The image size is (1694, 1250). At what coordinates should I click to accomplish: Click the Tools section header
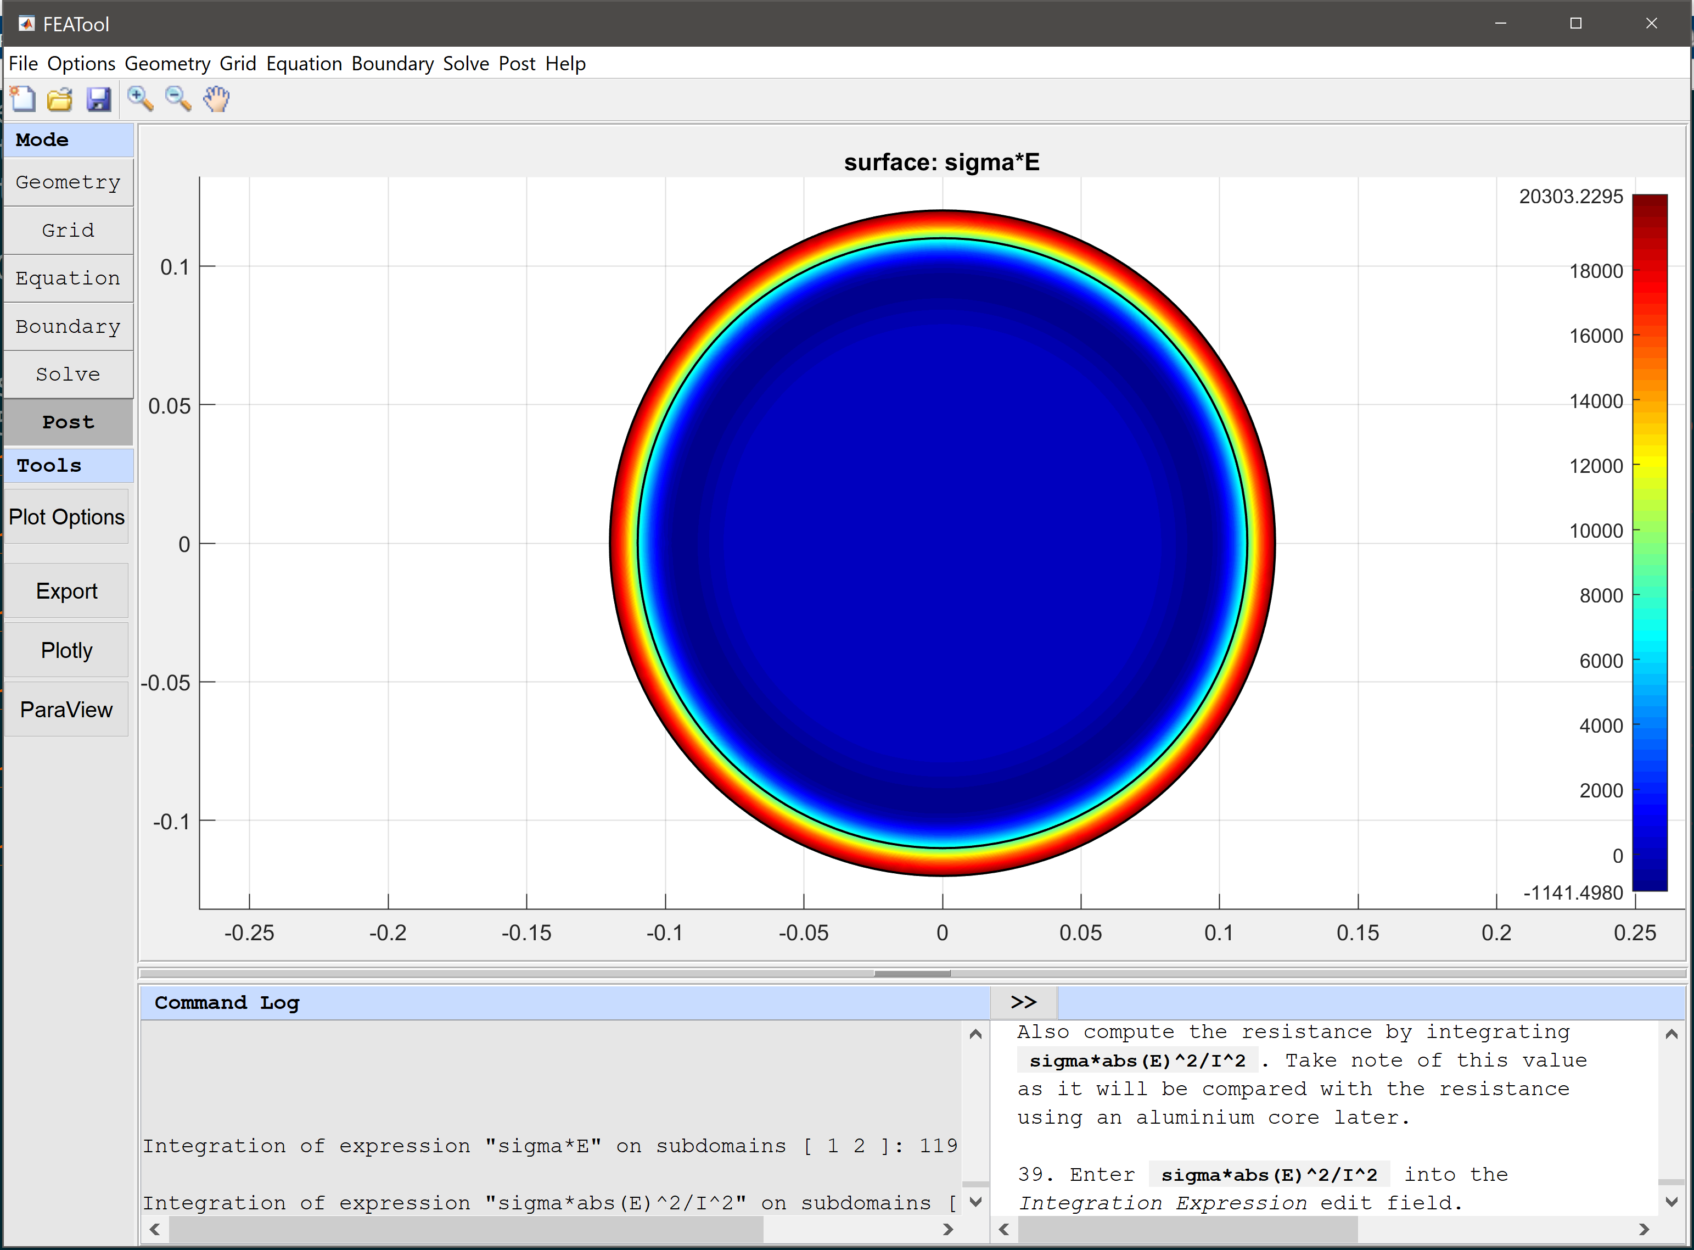(x=68, y=465)
